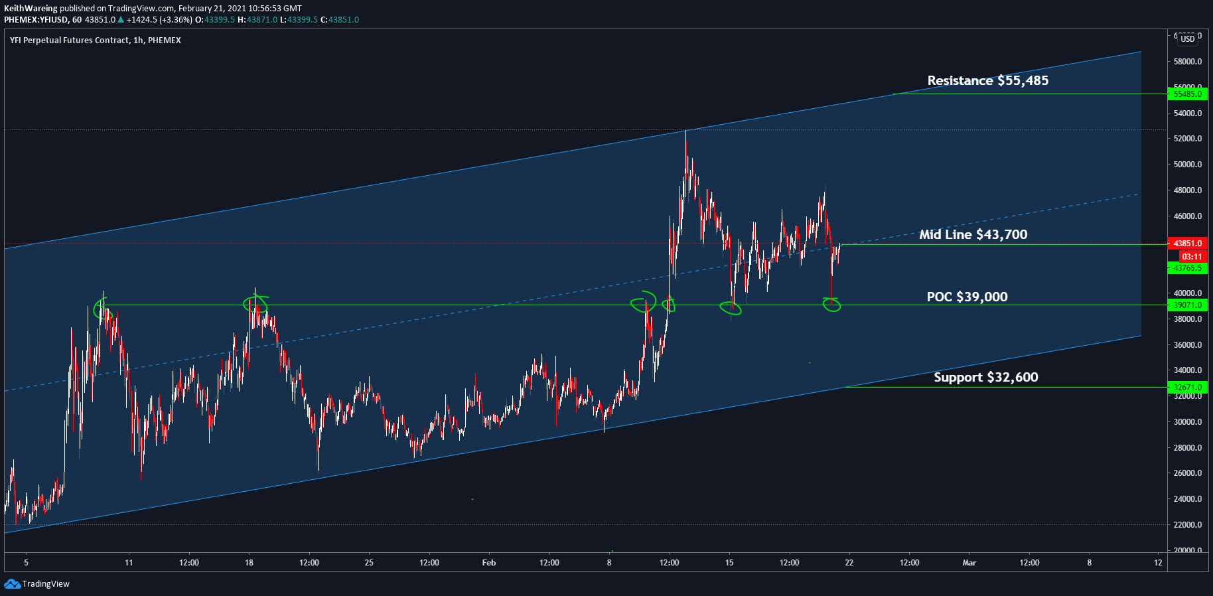Click the red 43851.0 current price tag
The height and width of the screenshot is (596, 1213).
[x=1187, y=244]
